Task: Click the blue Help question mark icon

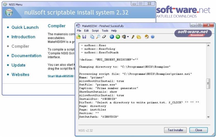Action: [153, 37]
